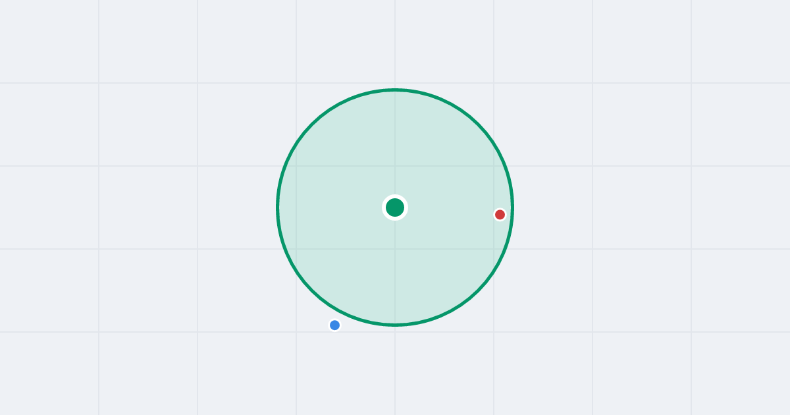
Task: Select the blue point outside the circle
Action: coord(334,325)
